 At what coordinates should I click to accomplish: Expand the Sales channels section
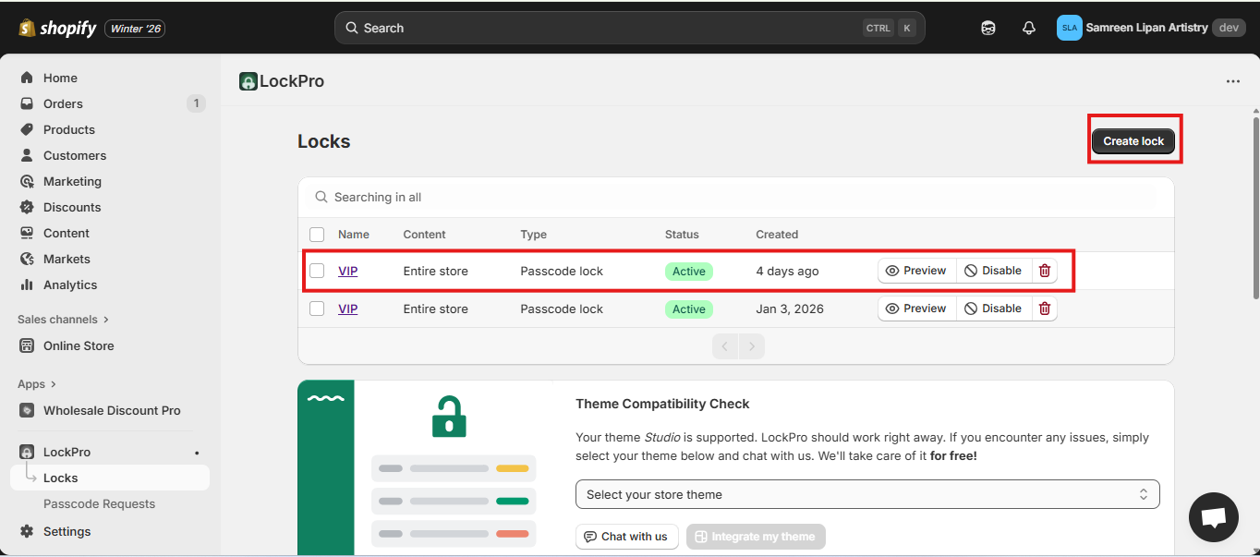point(63,320)
